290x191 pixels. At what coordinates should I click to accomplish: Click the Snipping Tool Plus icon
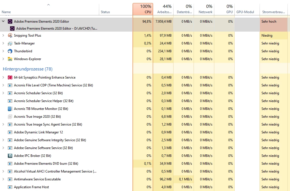coord(10,36)
